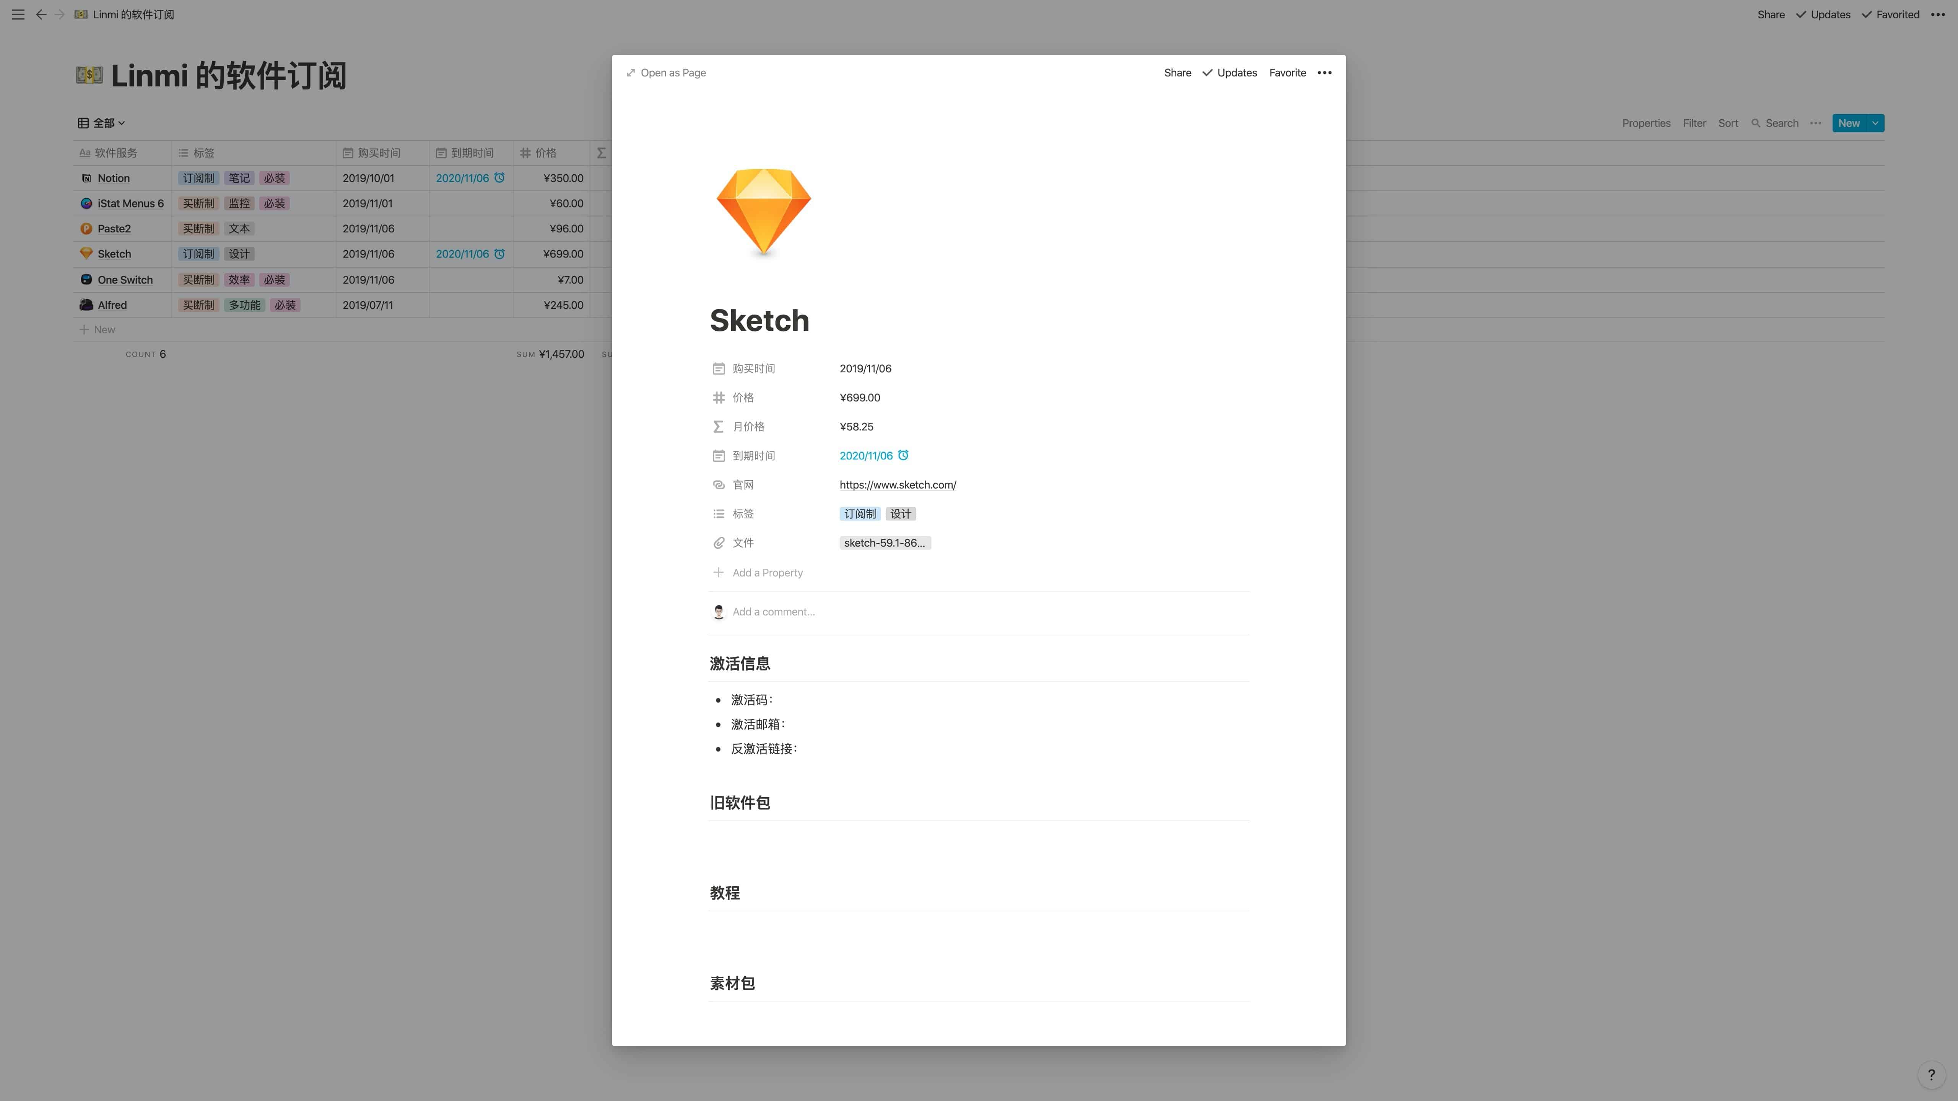Screen dimensions: 1958x1101
Task: Open the Sort menu
Action: pos(1728,123)
